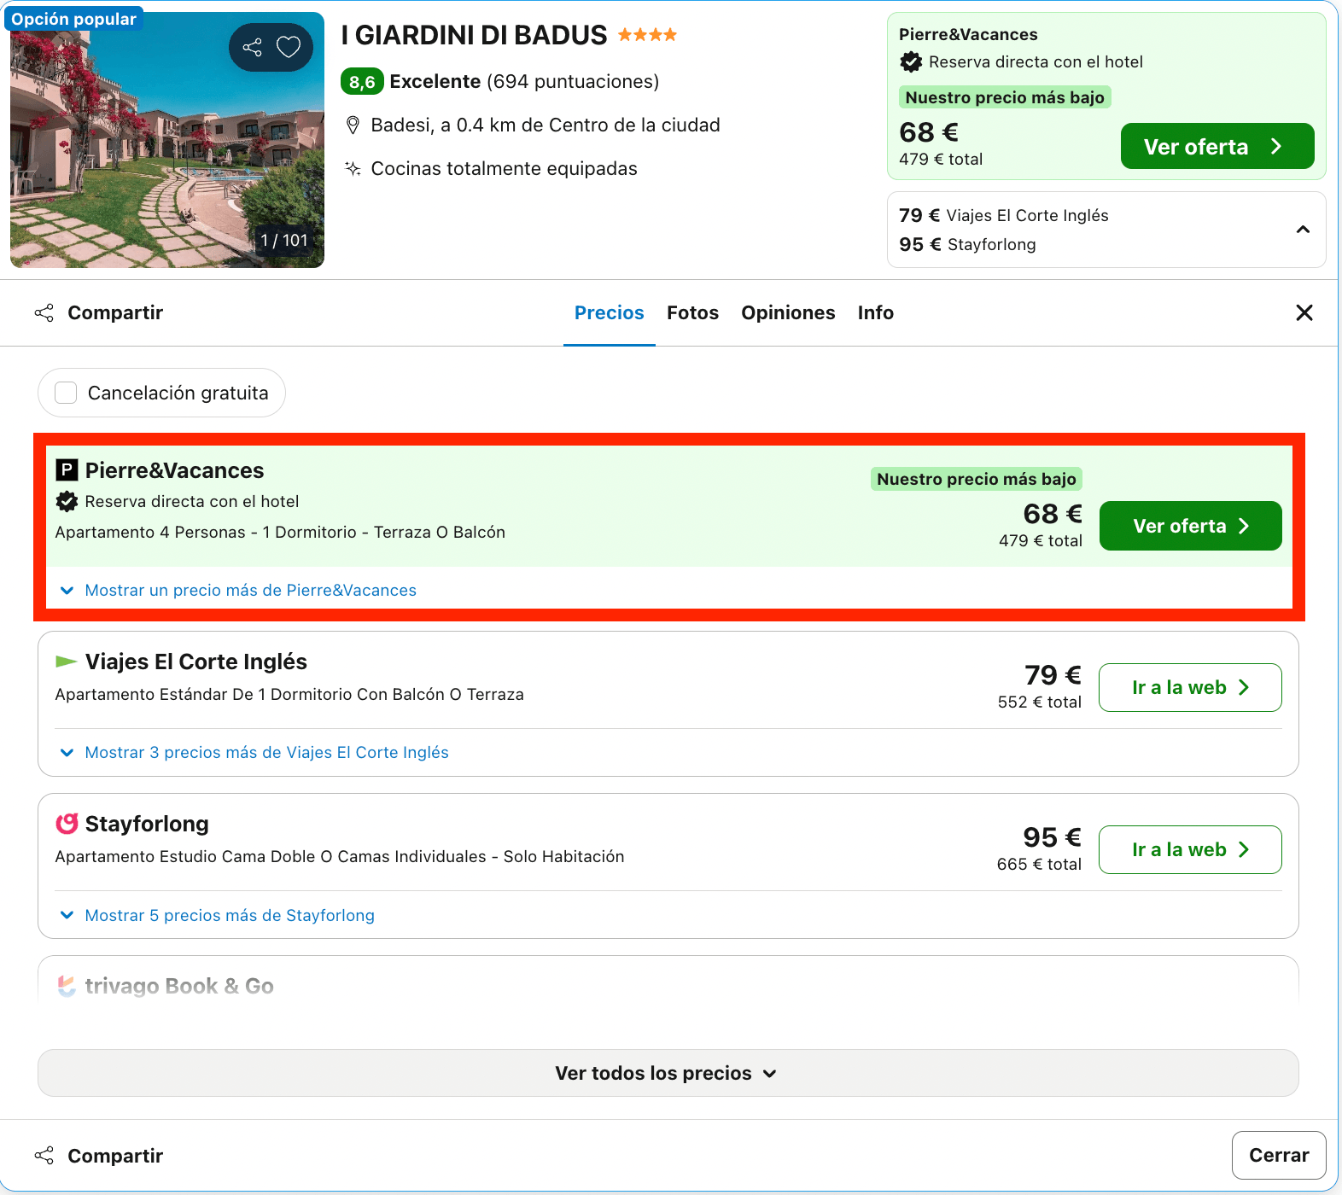Click 'Excelente (694 puntuaciones)' text

pyautogui.click(x=524, y=81)
